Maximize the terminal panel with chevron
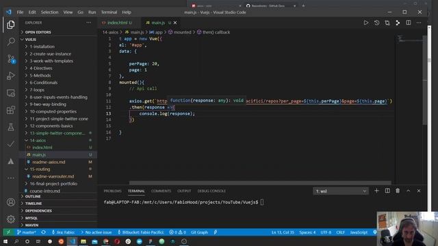The image size is (438, 246). tap(408, 191)
